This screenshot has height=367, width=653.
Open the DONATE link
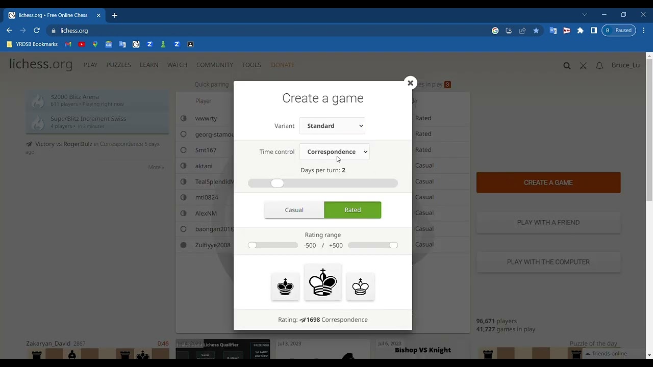[x=283, y=65]
